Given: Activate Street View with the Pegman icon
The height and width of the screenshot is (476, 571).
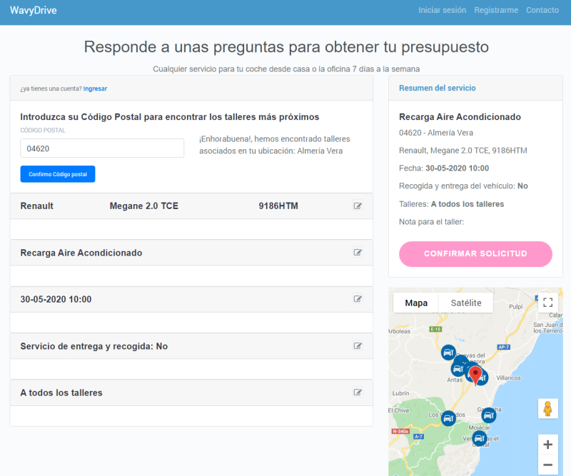Looking at the screenshot, I should pos(547,408).
